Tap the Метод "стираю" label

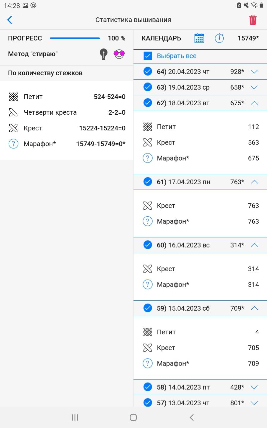pyautogui.click(x=33, y=54)
